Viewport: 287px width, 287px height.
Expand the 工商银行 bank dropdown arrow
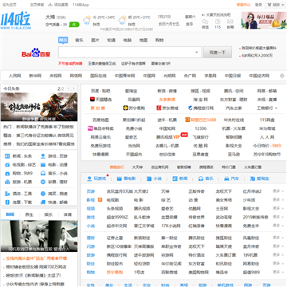tap(276, 108)
